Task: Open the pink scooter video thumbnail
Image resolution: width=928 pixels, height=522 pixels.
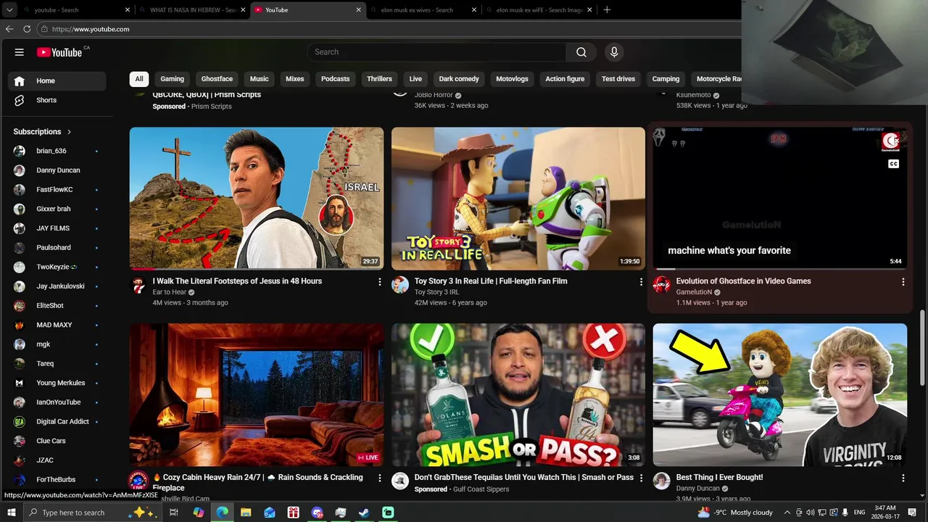Action: point(780,394)
